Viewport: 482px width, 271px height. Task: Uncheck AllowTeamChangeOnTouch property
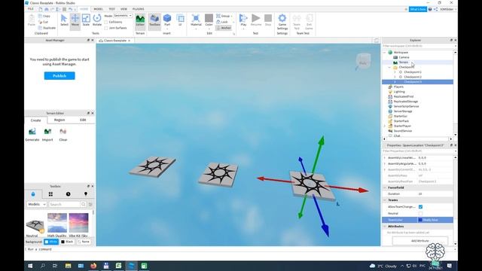[x=420, y=207]
